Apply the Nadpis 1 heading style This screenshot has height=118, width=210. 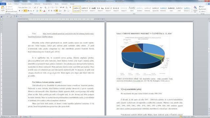(x=92, y=9)
